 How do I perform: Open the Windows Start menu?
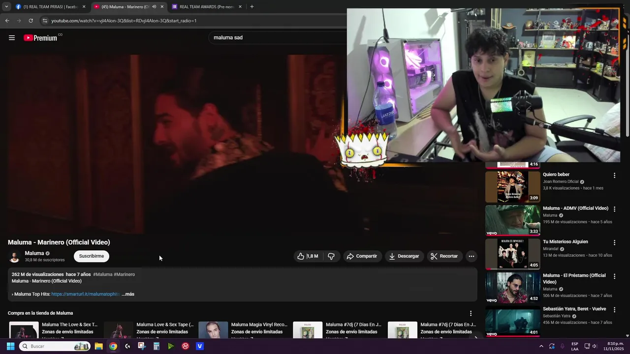(10, 346)
